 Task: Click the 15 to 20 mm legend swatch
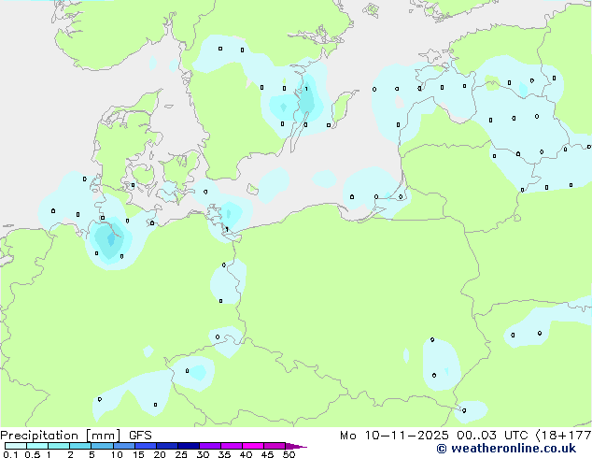tap(145, 446)
